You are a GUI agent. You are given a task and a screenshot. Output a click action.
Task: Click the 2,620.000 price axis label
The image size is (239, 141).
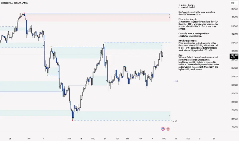click(x=234, y=85)
